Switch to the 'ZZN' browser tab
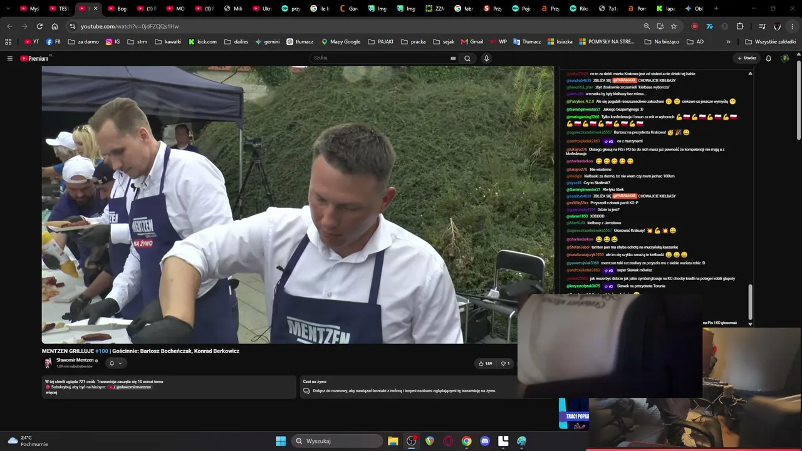The image size is (802, 451). [x=435, y=9]
